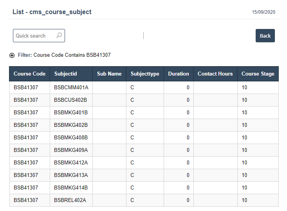Click the magnifier icon in Quick search
287x211 pixels.
point(59,36)
